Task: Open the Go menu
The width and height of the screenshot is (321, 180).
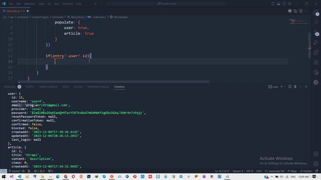Action: 49,3
